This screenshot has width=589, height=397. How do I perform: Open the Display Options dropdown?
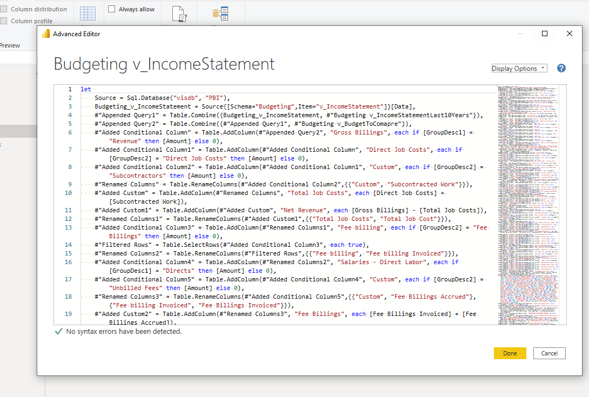(x=519, y=69)
